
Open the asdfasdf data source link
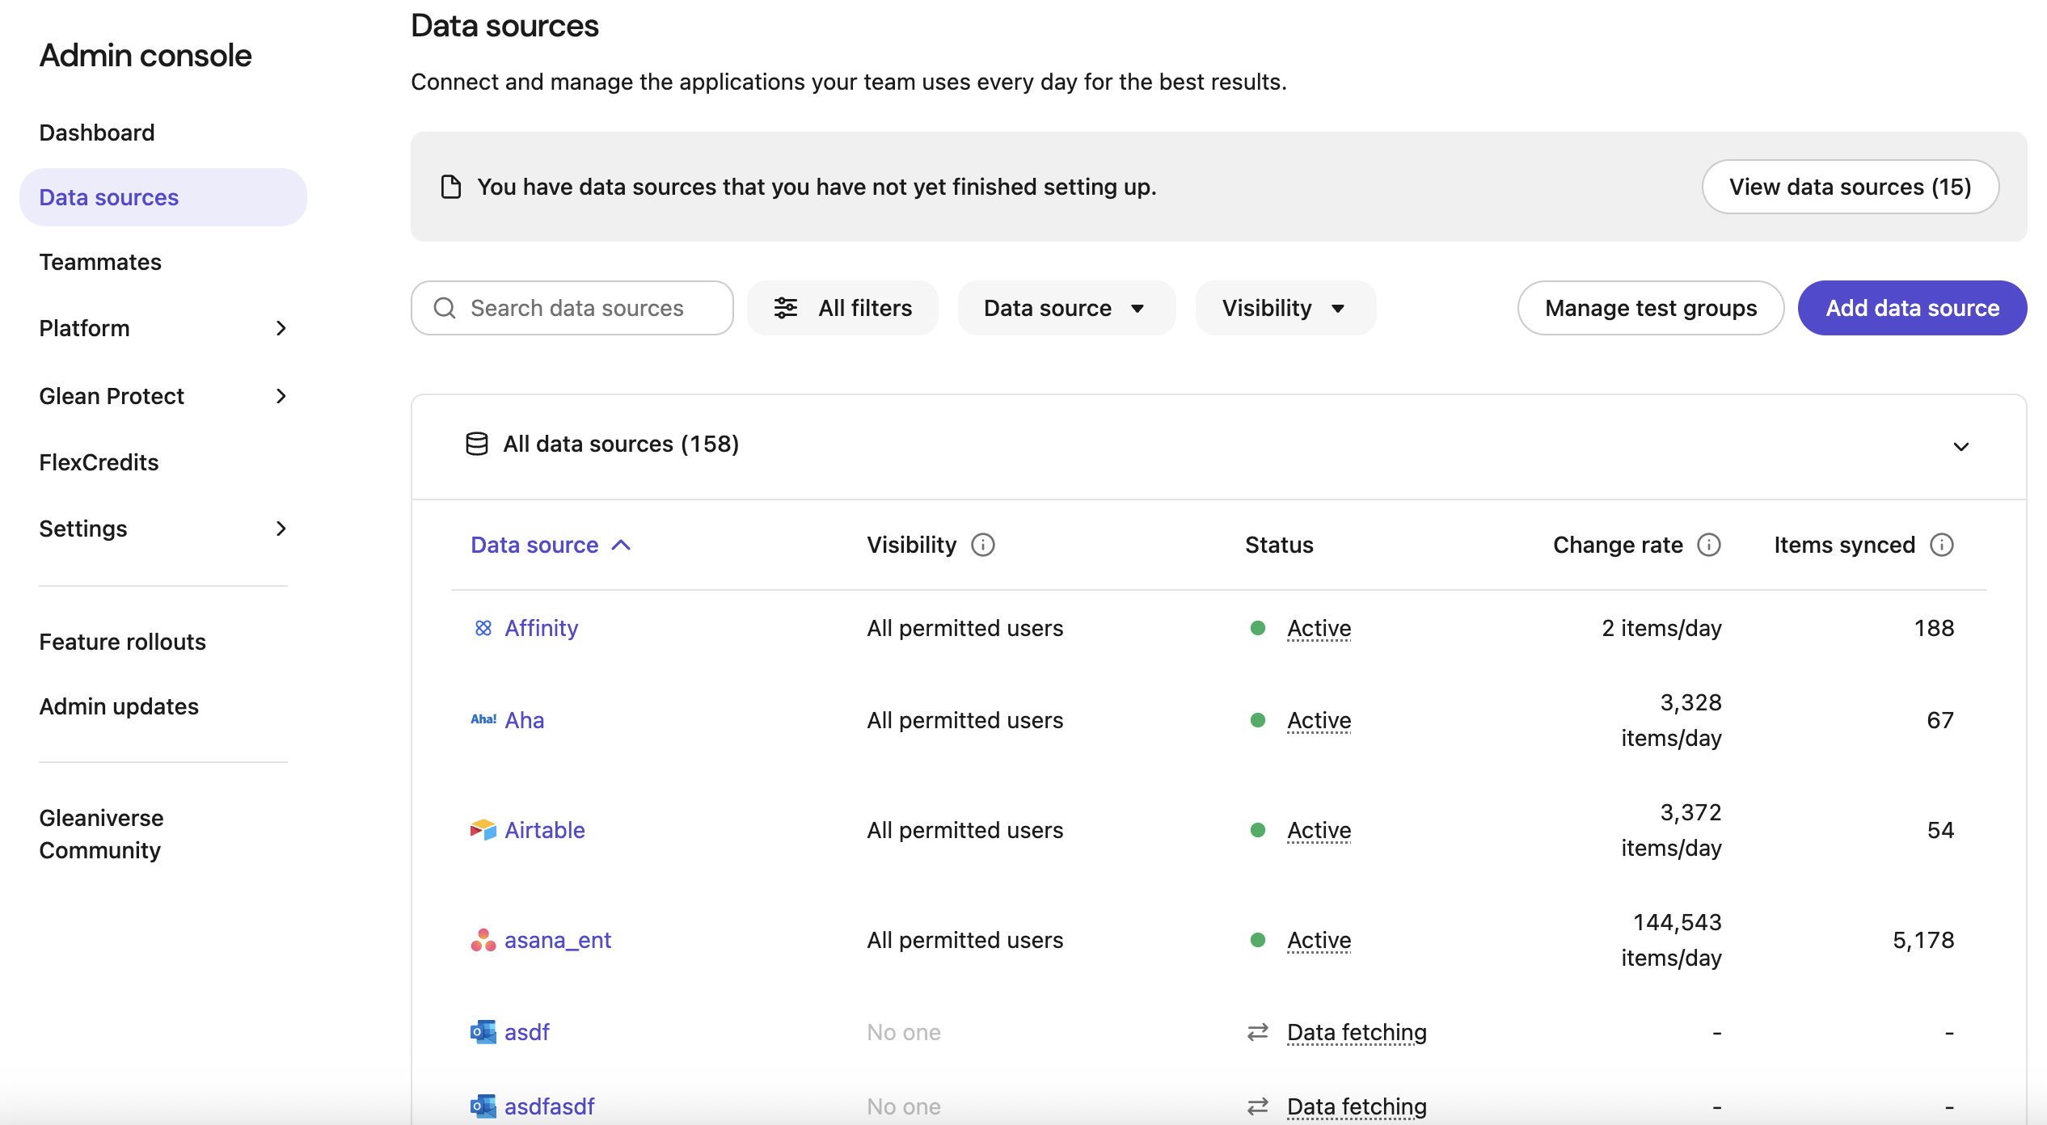pyautogui.click(x=550, y=1106)
